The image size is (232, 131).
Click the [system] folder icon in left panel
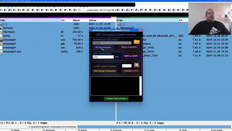(x=1, y=28)
